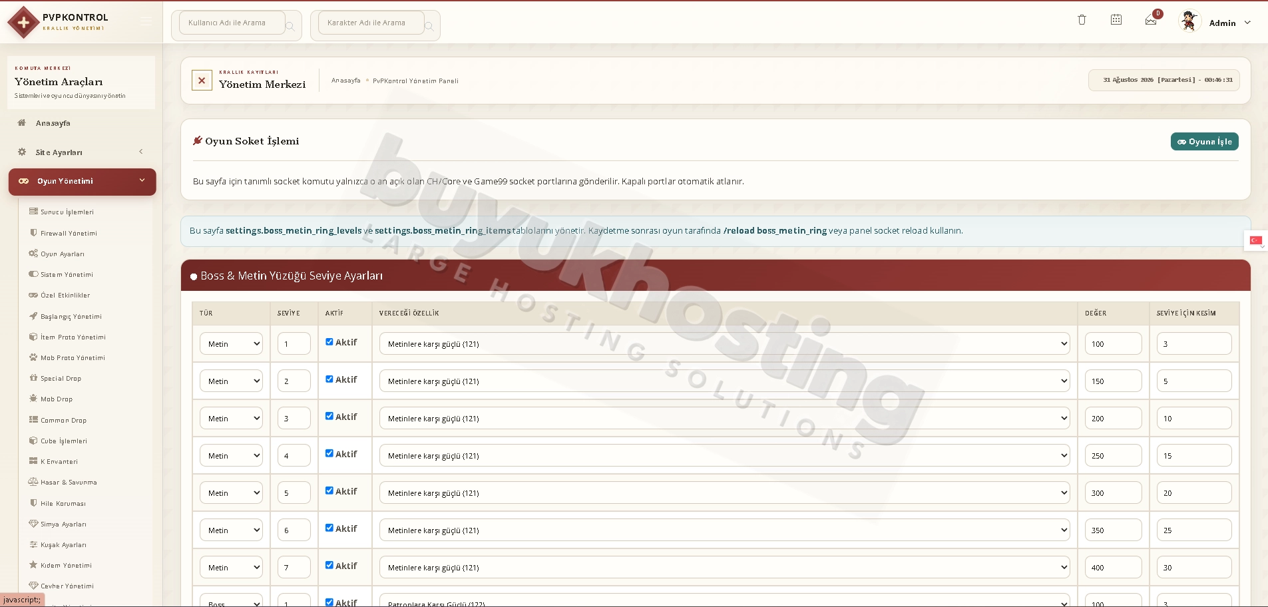1268x607 pixels.
Task: Click the gamepad icon for Özel Etkinlikler
Action: tap(33, 295)
